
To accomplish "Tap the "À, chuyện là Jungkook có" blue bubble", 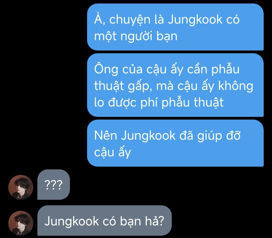I will pyautogui.click(x=175, y=27).
